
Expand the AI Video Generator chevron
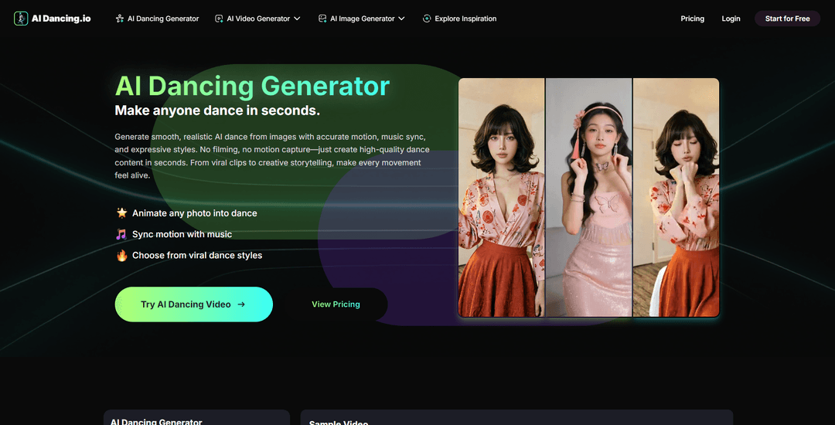coord(297,19)
